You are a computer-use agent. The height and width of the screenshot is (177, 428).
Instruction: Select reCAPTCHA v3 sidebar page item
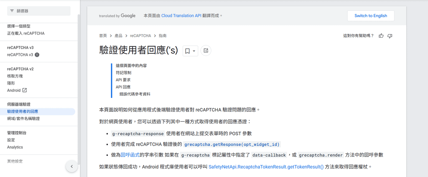pos(20,55)
